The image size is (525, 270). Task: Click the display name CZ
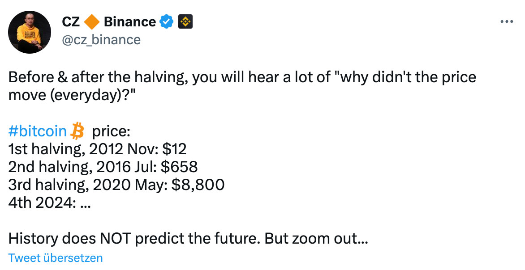[x=71, y=22]
